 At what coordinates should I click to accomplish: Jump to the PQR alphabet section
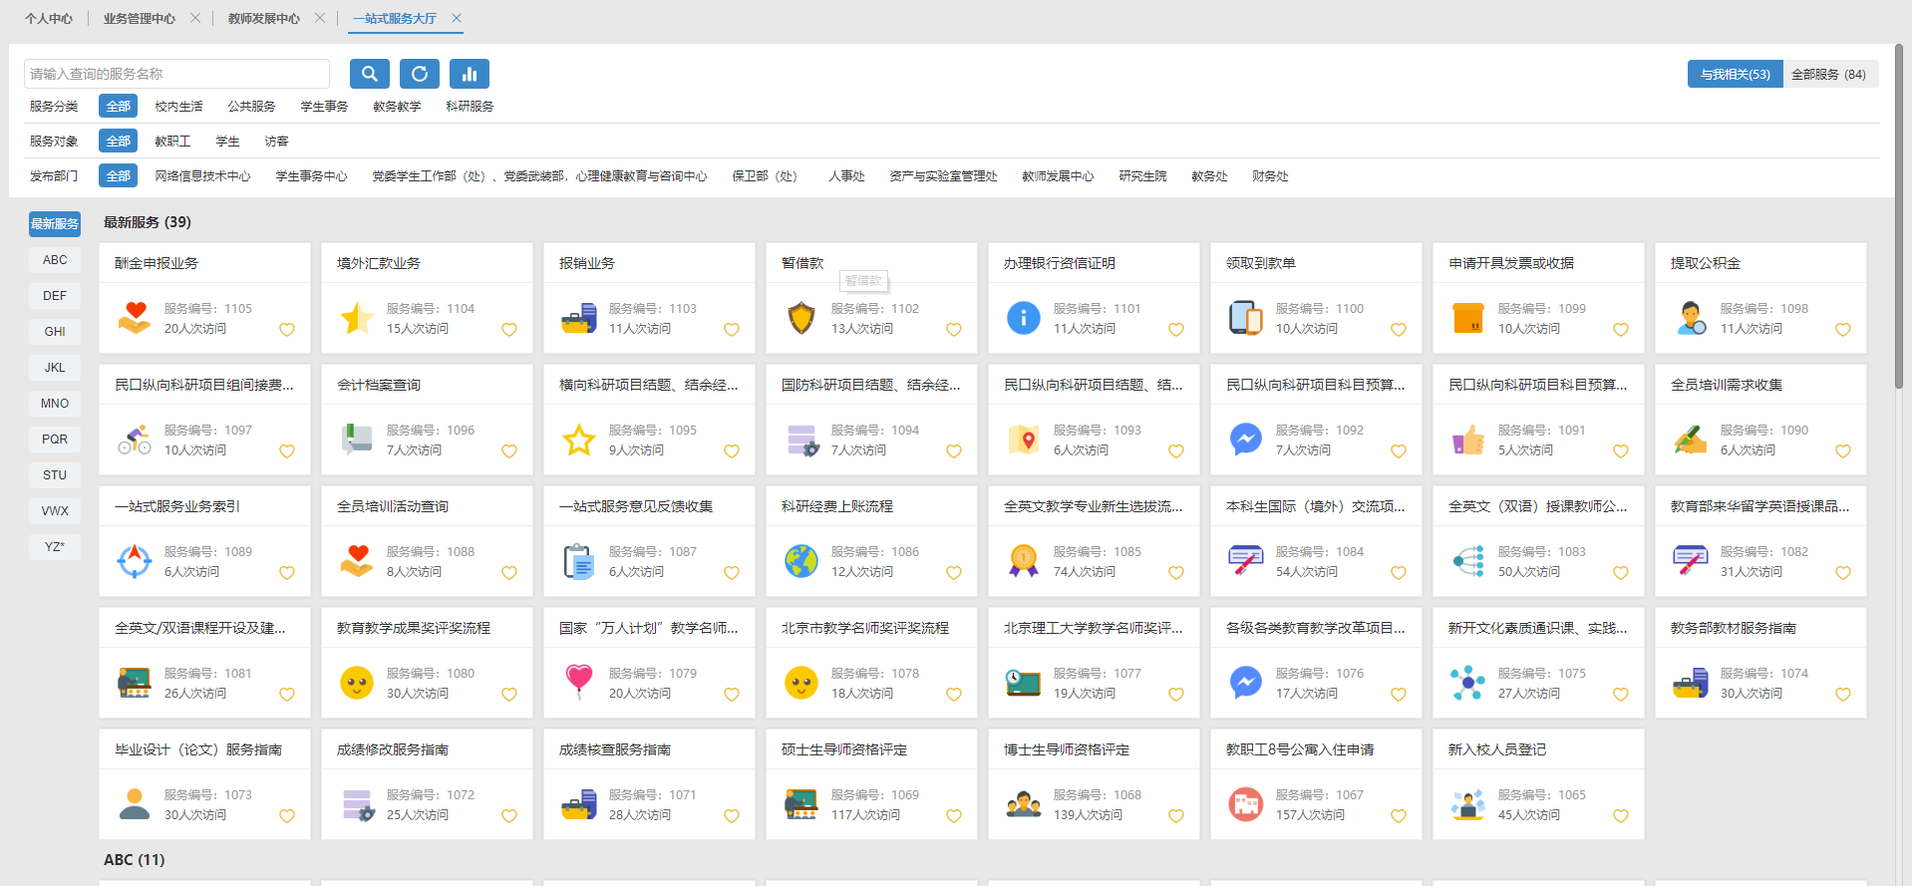[x=55, y=440]
